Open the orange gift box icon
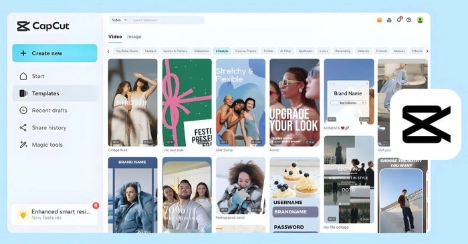This screenshot has width=468, height=244. [379, 20]
